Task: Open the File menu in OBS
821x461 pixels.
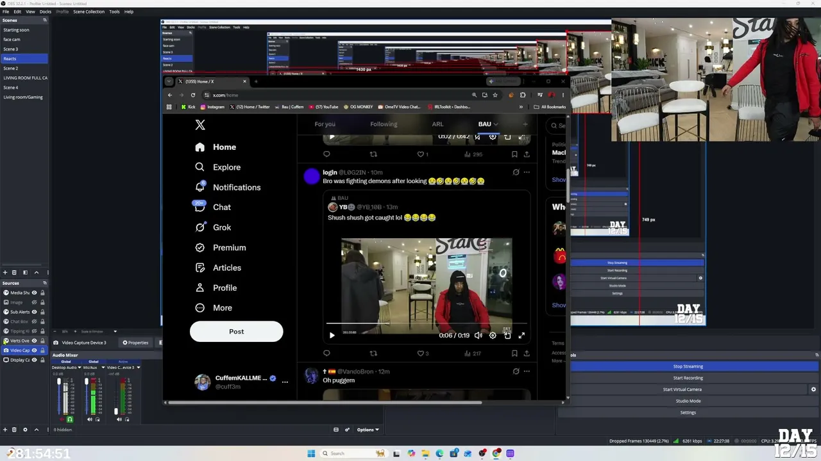Action: (5, 12)
